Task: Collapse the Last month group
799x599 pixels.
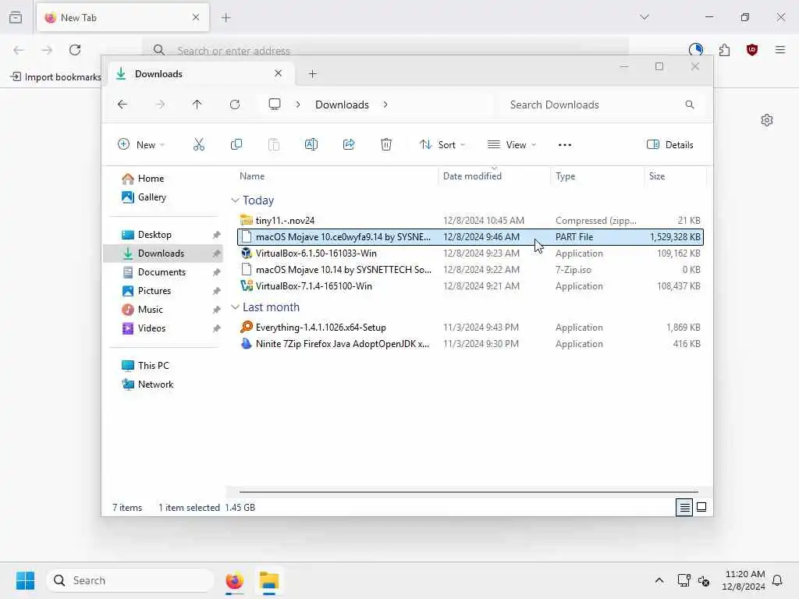Action: click(235, 307)
